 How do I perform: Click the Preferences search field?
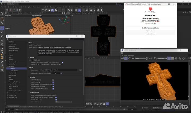point(77,39)
